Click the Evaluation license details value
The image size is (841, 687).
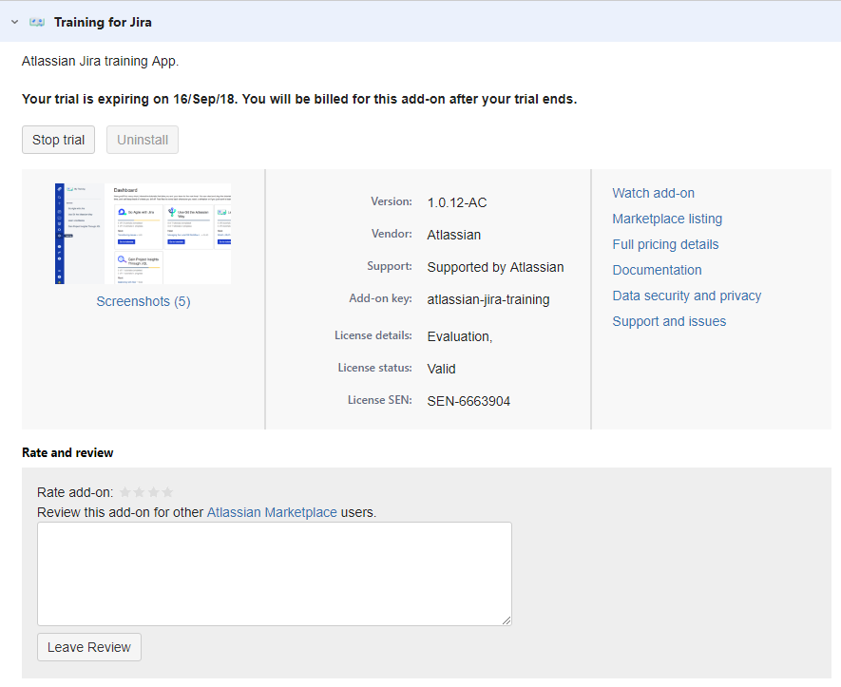click(x=460, y=336)
